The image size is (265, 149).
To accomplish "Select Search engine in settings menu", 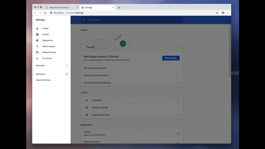I will [x=48, y=46].
